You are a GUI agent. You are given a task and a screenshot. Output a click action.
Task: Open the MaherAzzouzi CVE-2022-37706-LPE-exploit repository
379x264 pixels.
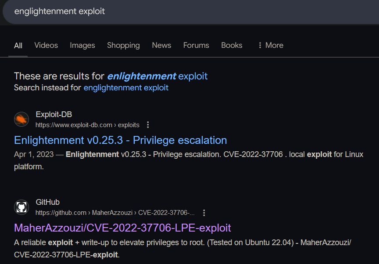click(122, 228)
